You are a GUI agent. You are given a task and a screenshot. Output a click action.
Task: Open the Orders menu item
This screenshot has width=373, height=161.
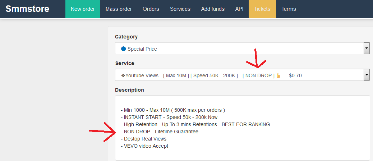click(x=151, y=9)
